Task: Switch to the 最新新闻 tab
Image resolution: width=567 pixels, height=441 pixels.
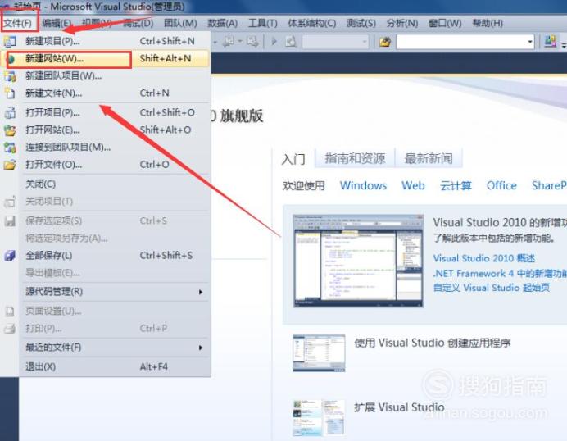Action: (x=429, y=158)
